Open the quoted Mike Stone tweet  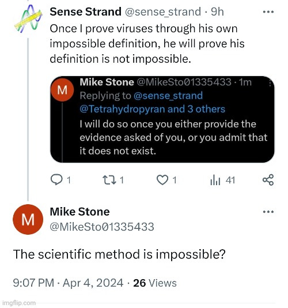pyautogui.click(x=162, y=119)
